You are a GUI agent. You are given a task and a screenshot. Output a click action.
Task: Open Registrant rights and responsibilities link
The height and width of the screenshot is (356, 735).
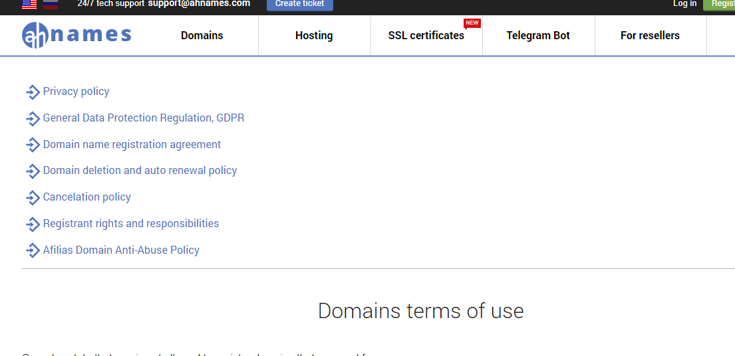131,224
